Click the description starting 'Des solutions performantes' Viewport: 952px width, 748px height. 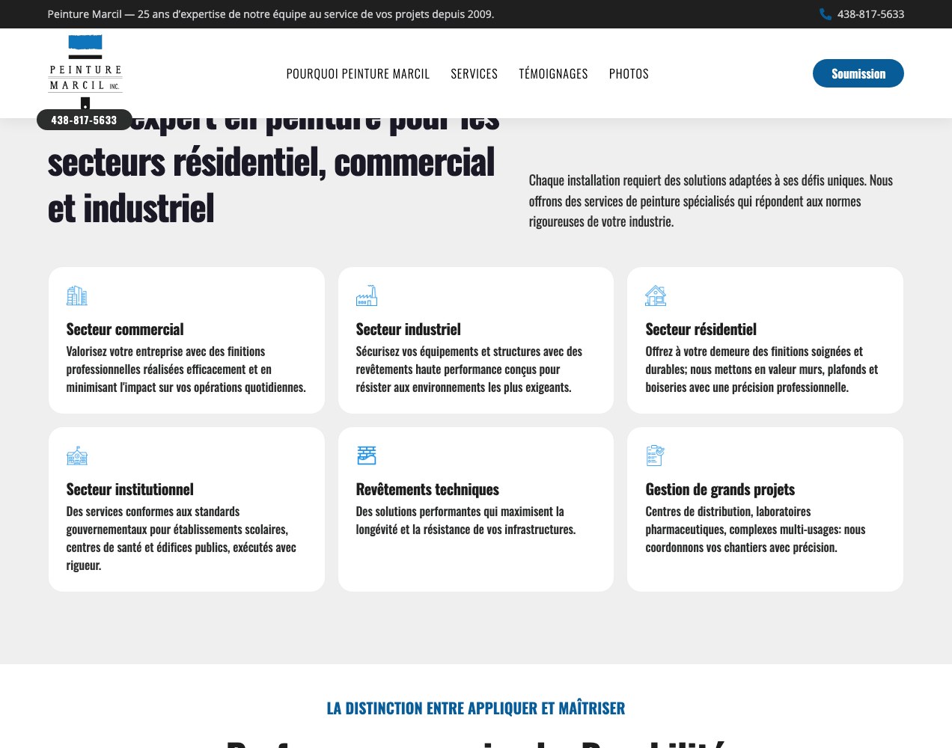[x=466, y=521]
